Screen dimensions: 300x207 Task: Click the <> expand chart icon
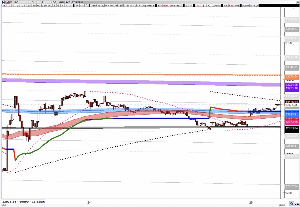[82, 6]
